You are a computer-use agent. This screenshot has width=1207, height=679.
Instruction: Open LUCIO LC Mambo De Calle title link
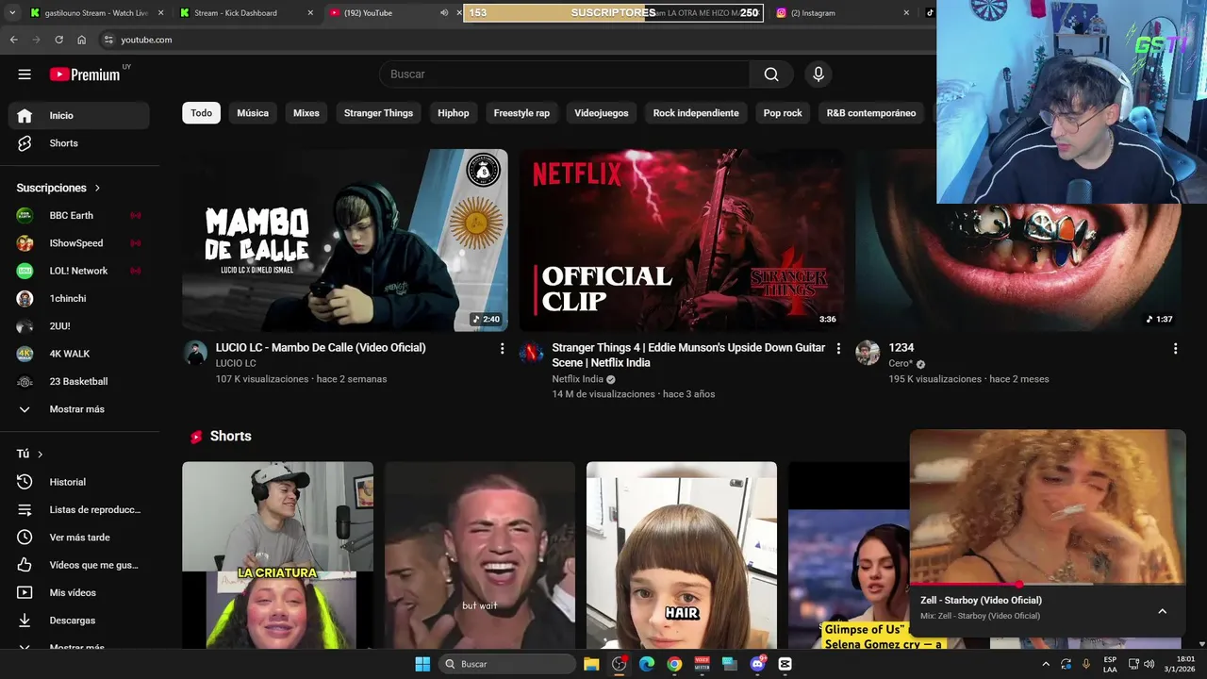321,348
